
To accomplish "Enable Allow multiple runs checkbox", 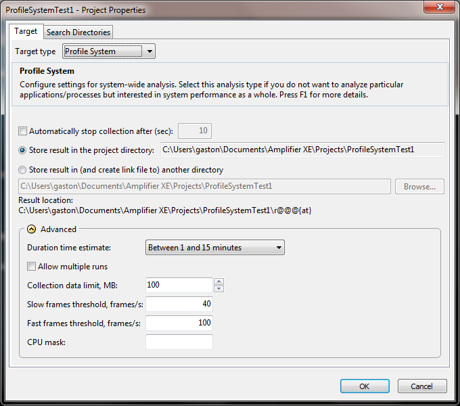I will tap(31, 267).
